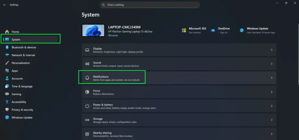The width and height of the screenshot is (299, 140).
Task: Click Rename link under laptop name
Action: click(113, 35)
